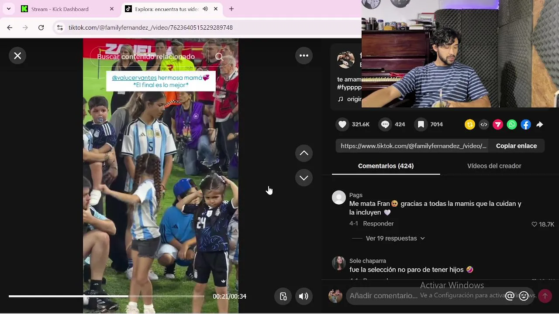Open Pags commenter profile avatar
This screenshot has width=559, height=314.
pos(339,198)
